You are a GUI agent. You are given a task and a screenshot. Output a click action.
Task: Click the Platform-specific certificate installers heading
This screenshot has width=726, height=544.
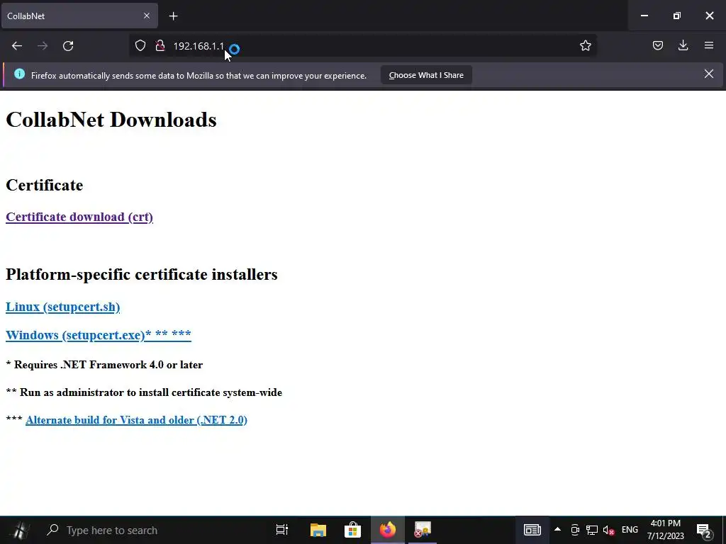(142, 274)
